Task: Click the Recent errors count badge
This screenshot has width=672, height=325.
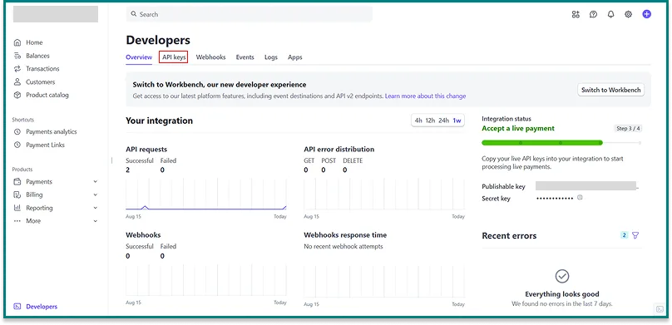Action: (625, 235)
